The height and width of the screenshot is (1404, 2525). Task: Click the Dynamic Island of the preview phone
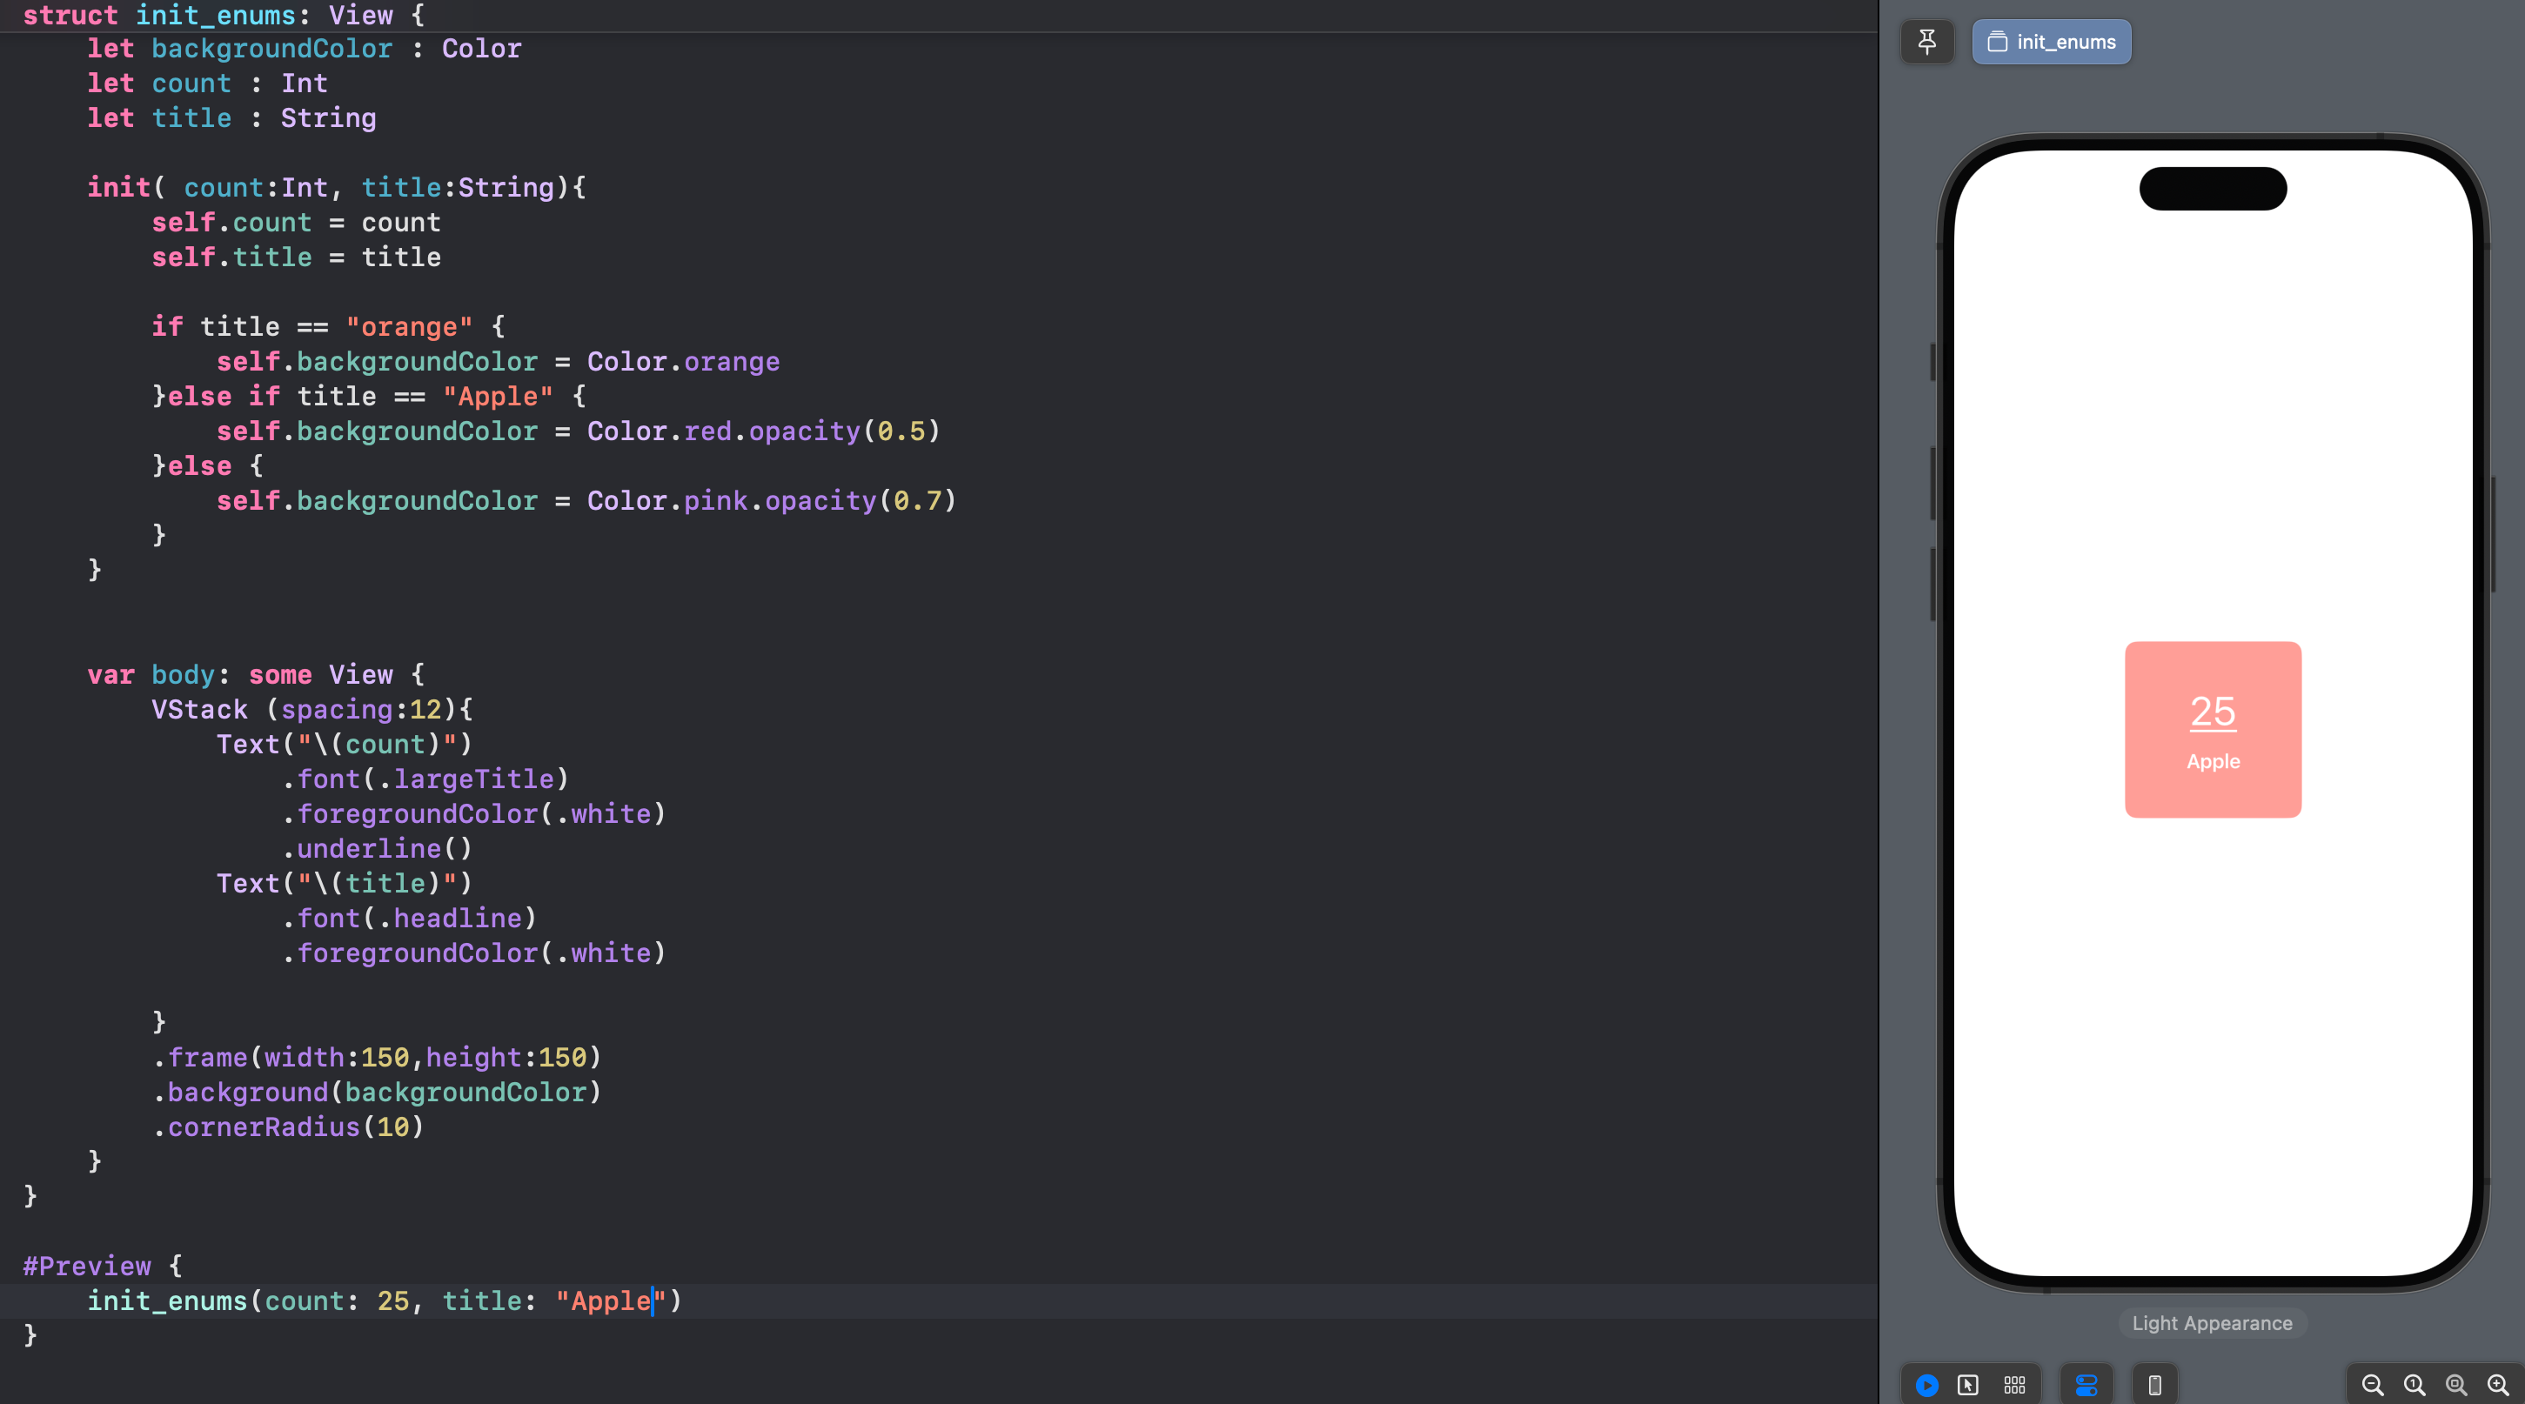(2214, 188)
